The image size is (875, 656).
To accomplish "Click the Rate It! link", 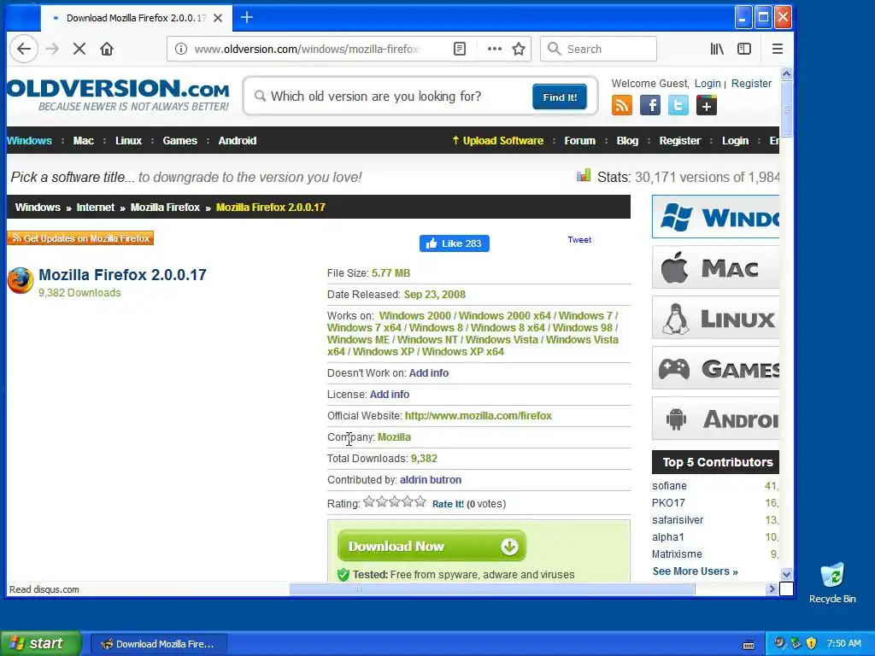I will tap(448, 504).
